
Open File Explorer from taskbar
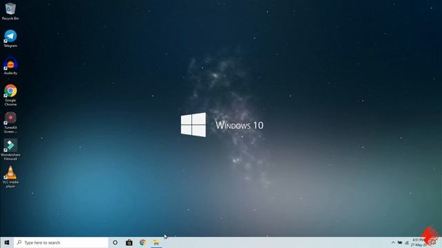point(156,242)
